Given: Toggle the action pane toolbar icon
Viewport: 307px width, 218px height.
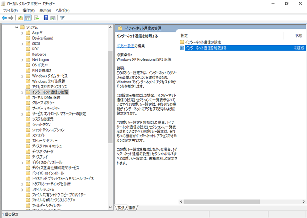Looking at the screenshot, I should pyautogui.click(x=53, y=18).
